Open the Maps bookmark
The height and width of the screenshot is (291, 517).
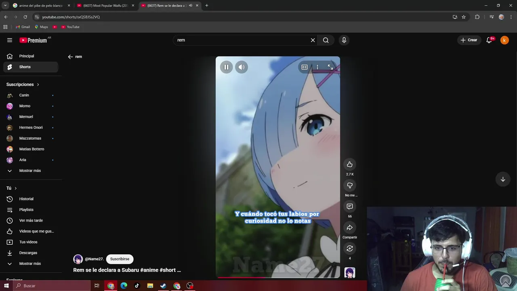point(41,27)
